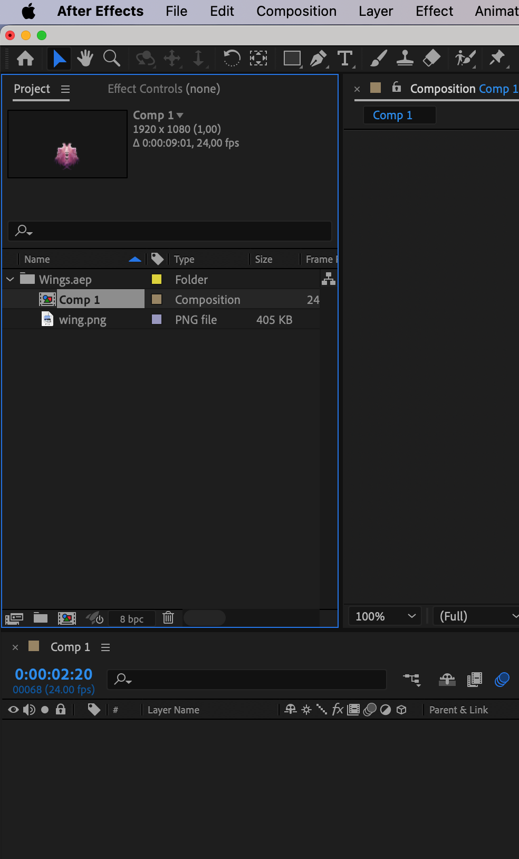Viewport: 519px width, 859px height.
Task: Select the Clone Stamp tool
Action: pos(405,58)
